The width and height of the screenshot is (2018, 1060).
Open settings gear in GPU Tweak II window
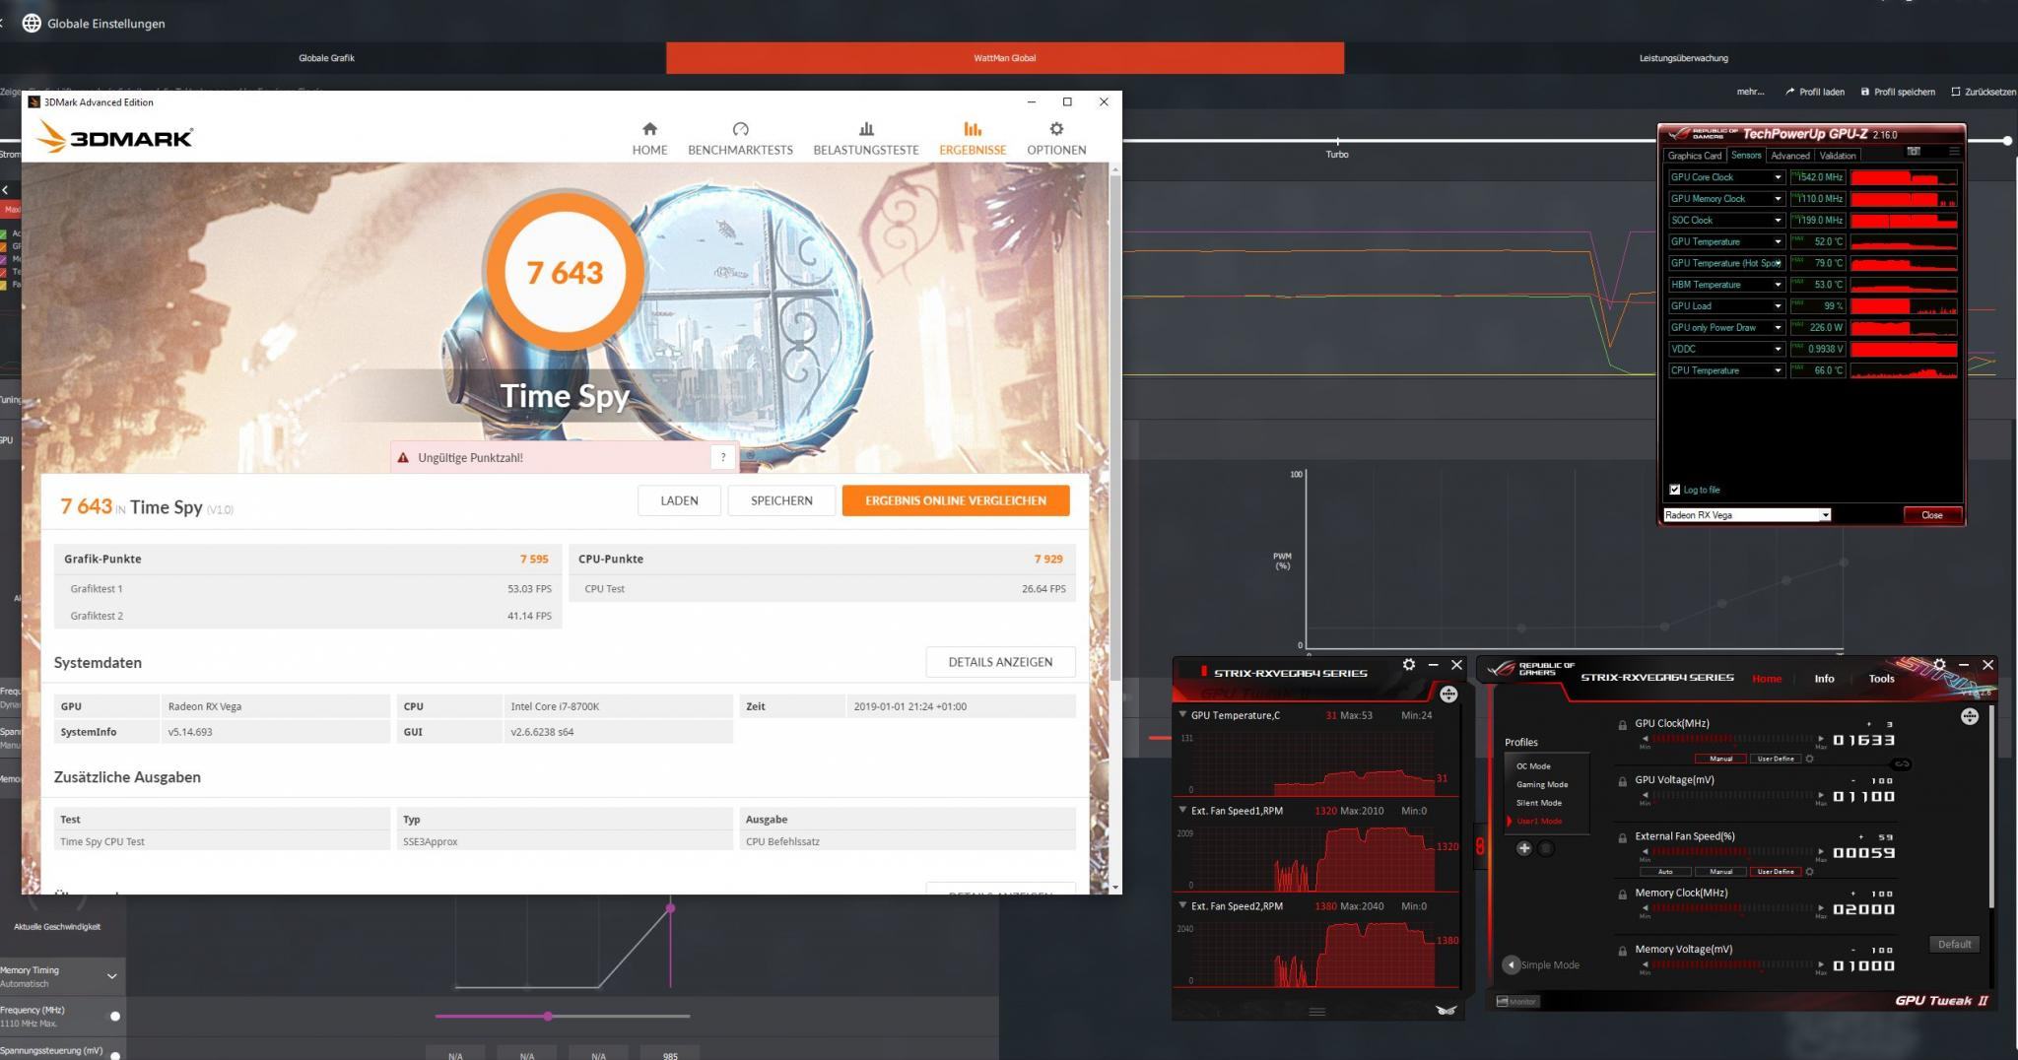[x=1939, y=665]
